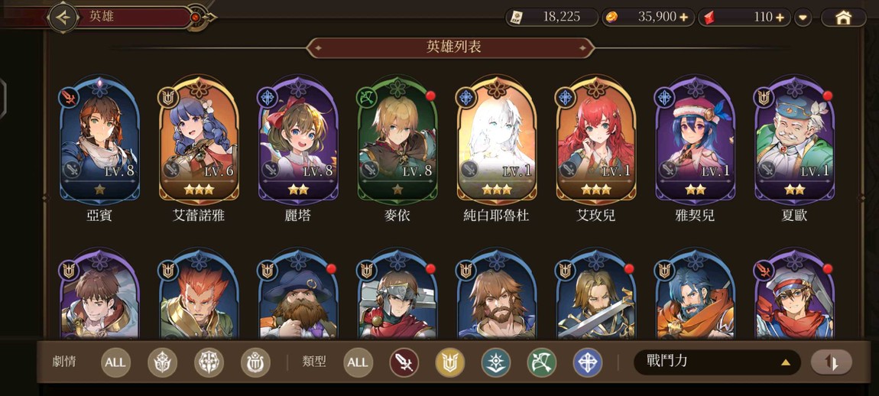Filter heroes by yellow shield type
Viewport: 879px width, 396px height.
point(449,362)
